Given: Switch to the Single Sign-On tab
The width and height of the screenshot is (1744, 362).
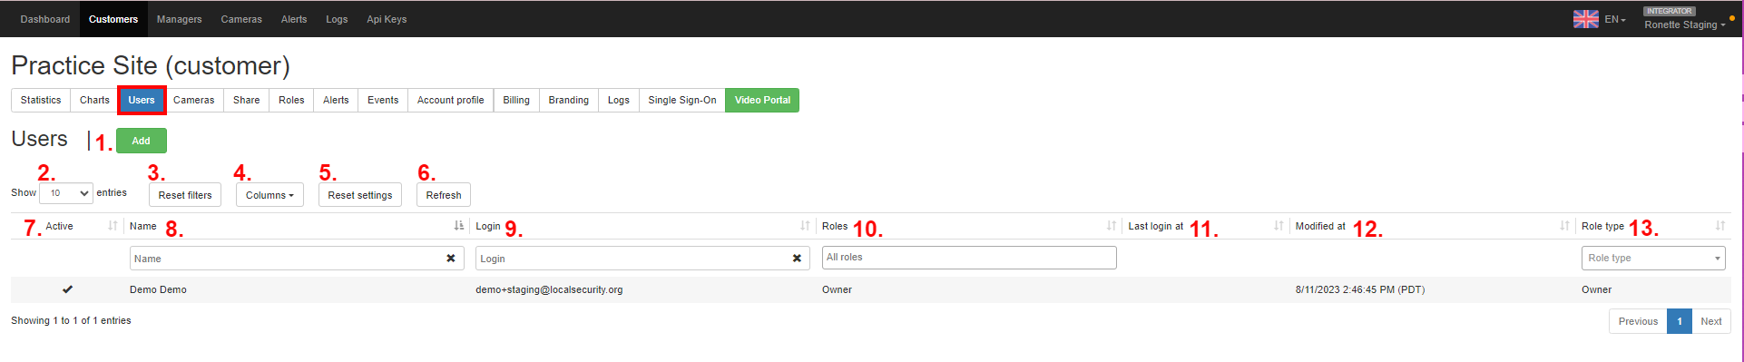Looking at the screenshot, I should pos(682,100).
